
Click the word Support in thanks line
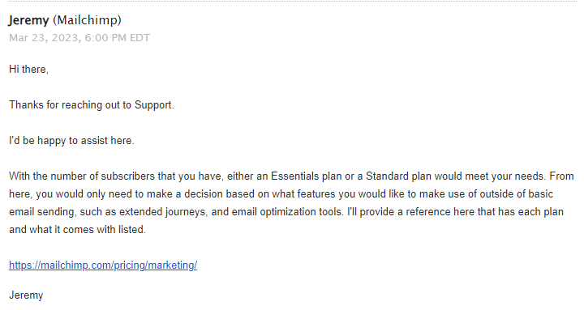153,105
